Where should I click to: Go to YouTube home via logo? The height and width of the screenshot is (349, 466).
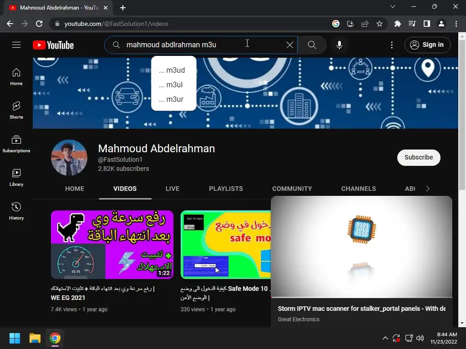pyautogui.click(x=53, y=45)
